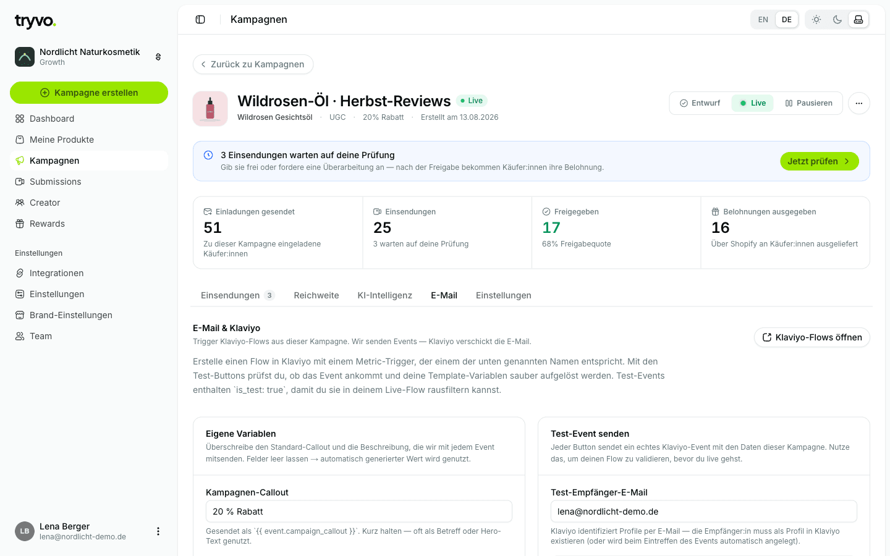Open Klaviyo-Flows öffnen external link
Screen dimensions: 890x556
click(x=812, y=337)
